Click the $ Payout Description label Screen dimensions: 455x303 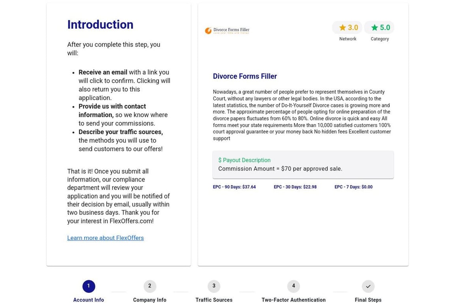[x=244, y=160]
